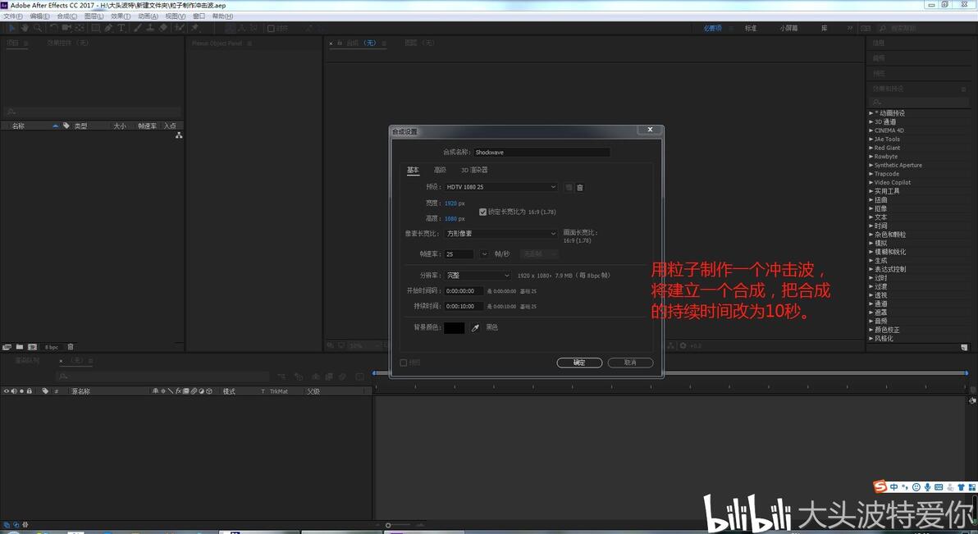Screen dimensions: 978x534
Task: Switch to the 标准 workspace
Action: 751,28
